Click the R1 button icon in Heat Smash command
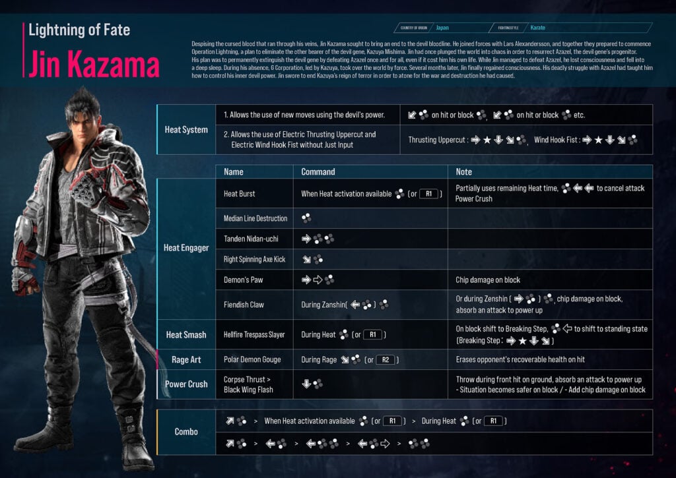This screenshot has height=478, width=676. 374,334
